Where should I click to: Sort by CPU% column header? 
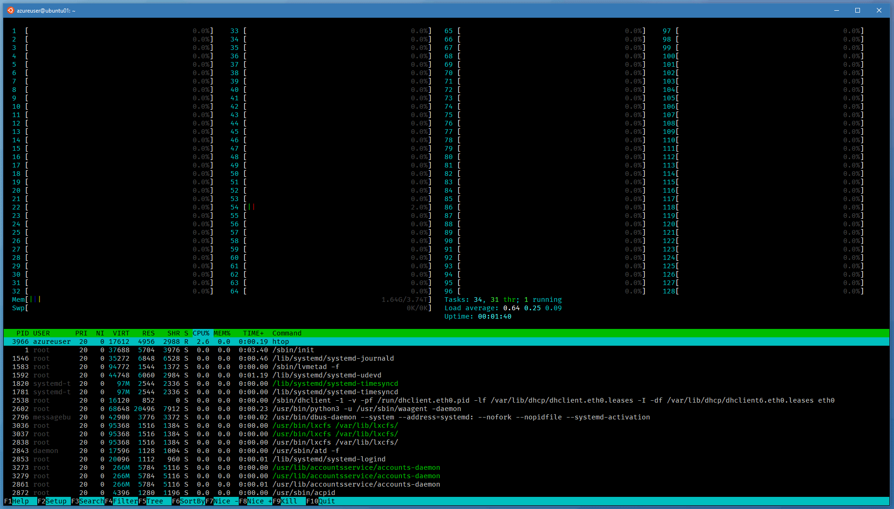(201, 333)
